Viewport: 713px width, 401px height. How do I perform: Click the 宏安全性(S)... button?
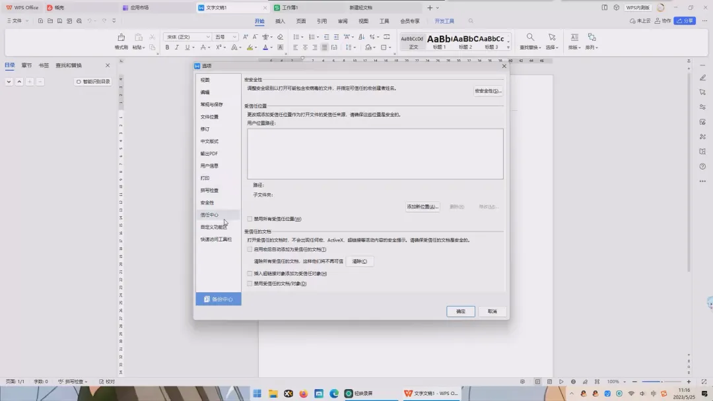coord(488,91)
